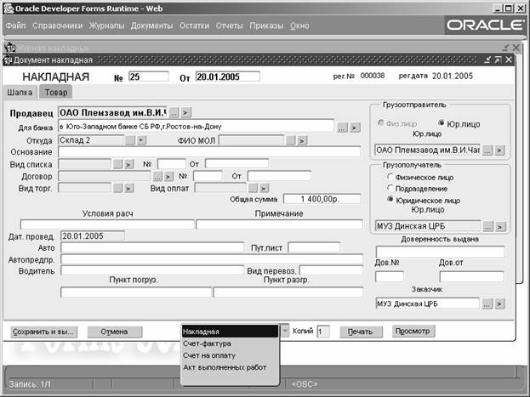This screenshot has height=397, width=530.
Task: Click the Копий count field
Action: [322, 332]
